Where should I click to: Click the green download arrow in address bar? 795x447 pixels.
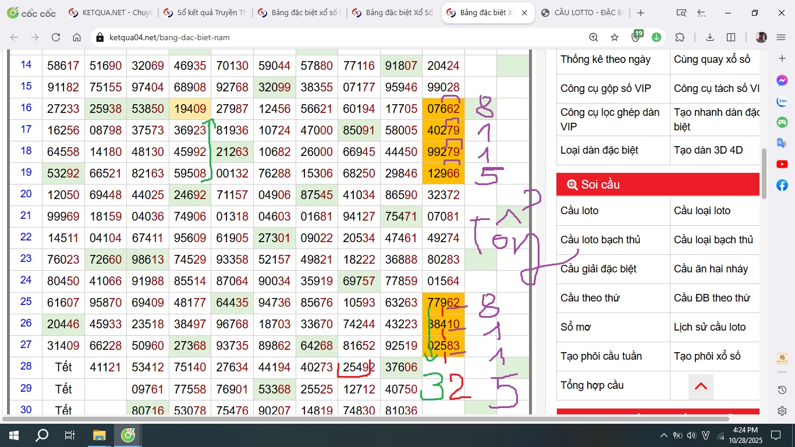coord(656,37)
